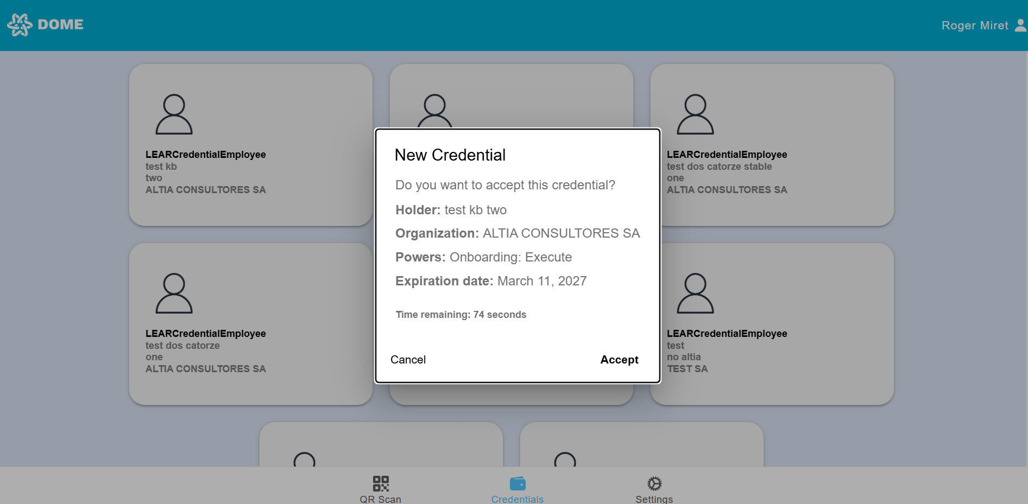Click person icon on test dos catorze stable card
Image resolution: width=1028 pixels, height=504 pixels.
coord(695,114)
